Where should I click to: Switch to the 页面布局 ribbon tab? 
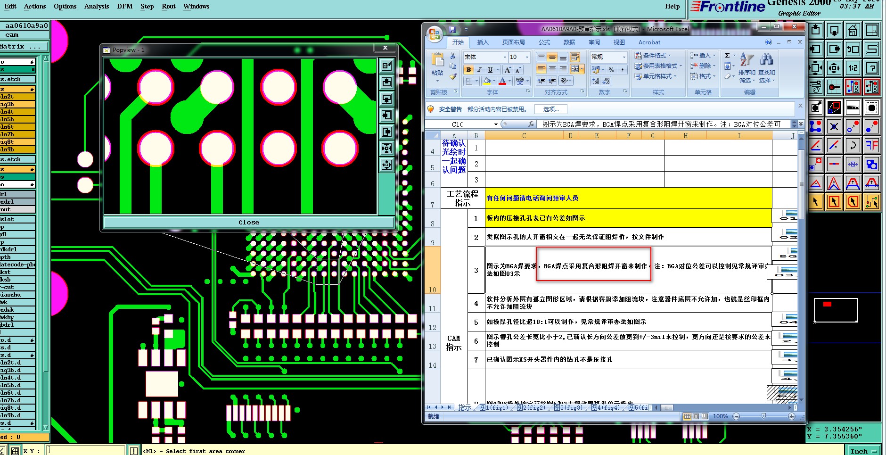(x=514, y=42)
